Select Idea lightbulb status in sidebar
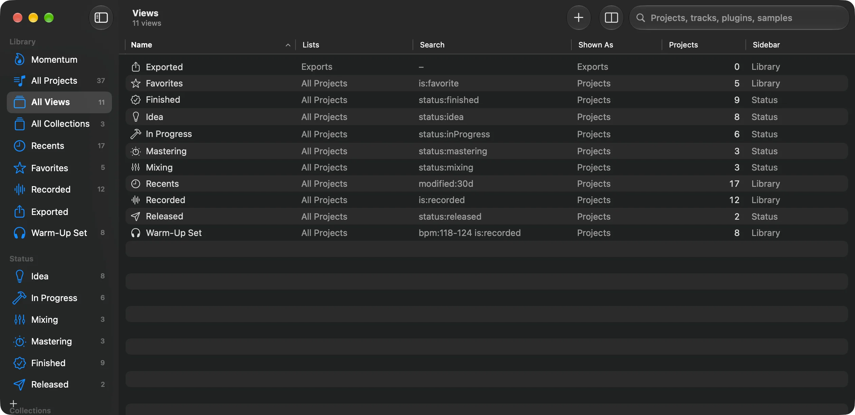 click(x=59, y=276)
